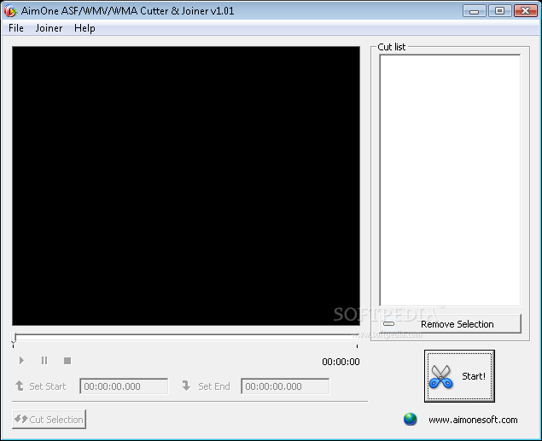The image size is (542, 441).
Task: Click the globe icon near website link
Action: tap(410, 419)
